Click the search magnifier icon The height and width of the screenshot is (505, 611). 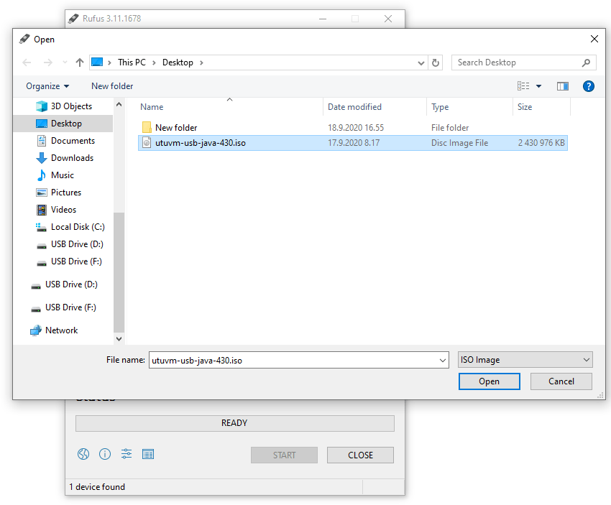tap(586, 62)
